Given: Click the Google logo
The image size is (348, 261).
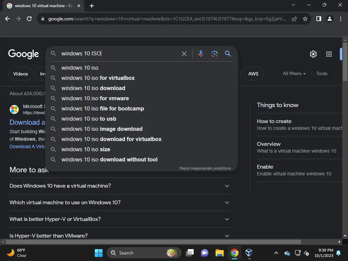Looking at the screenshot, I should click(23, 54).
